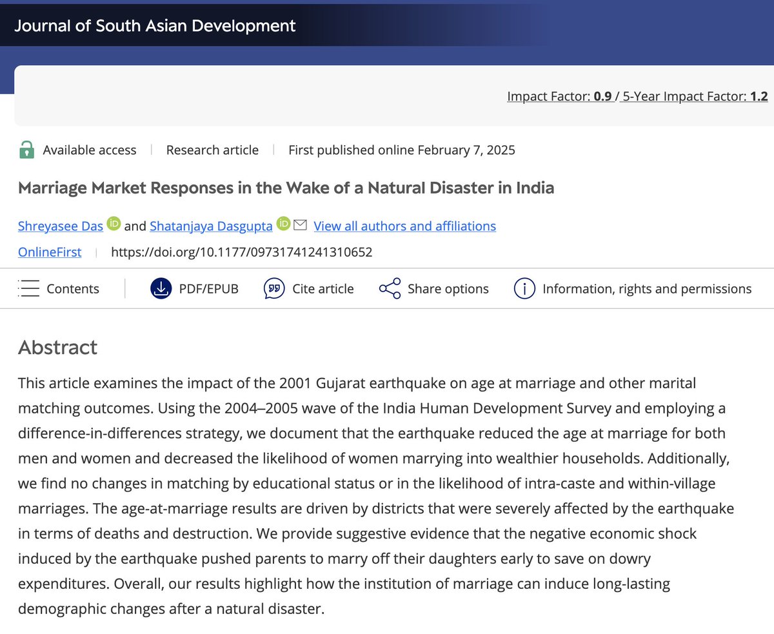The image size is (774, 634).
Task: Open ORCID icon next to Shatanjaya Dasgupta
Action: pyautogui.click(x=284, y=224)
